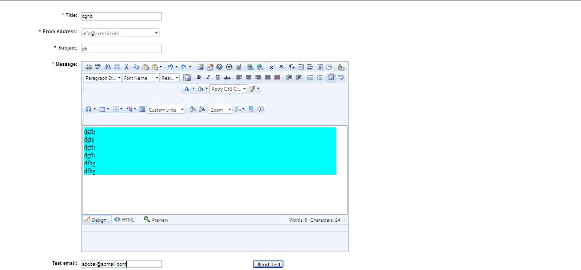Open the Font Name dropdown

click(x=141, y=78)
